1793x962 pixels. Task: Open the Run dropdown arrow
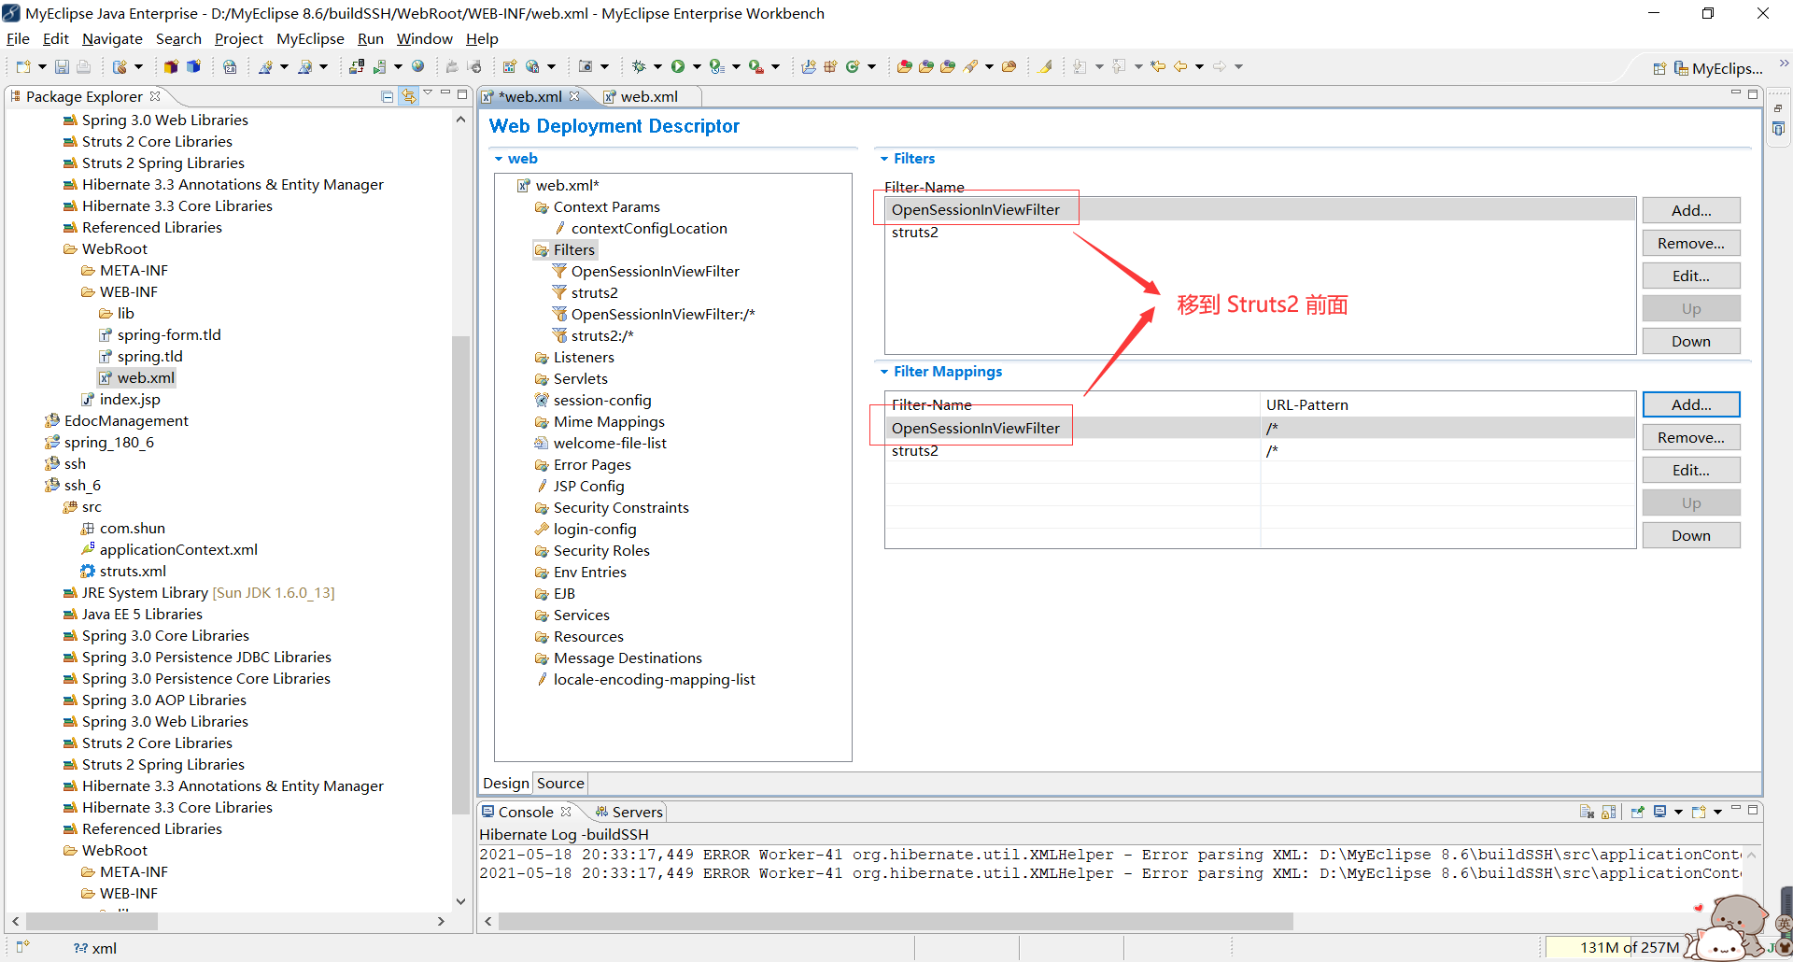697,66
